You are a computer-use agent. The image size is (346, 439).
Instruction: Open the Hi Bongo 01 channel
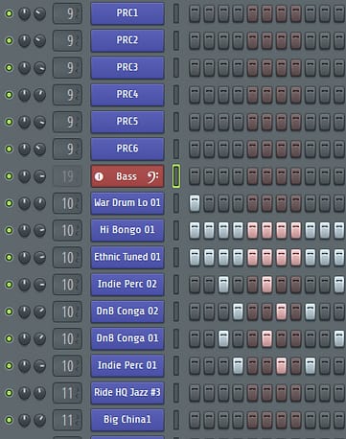coord(127,230)
